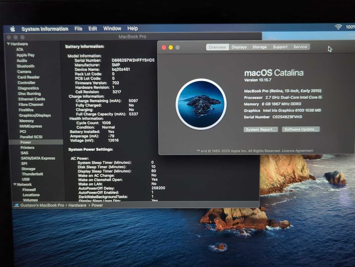Image resolution: width=355 pixels, height=267 pixels.
Task: Select Controller in the sidebar
Action: (x=26, y=83)
